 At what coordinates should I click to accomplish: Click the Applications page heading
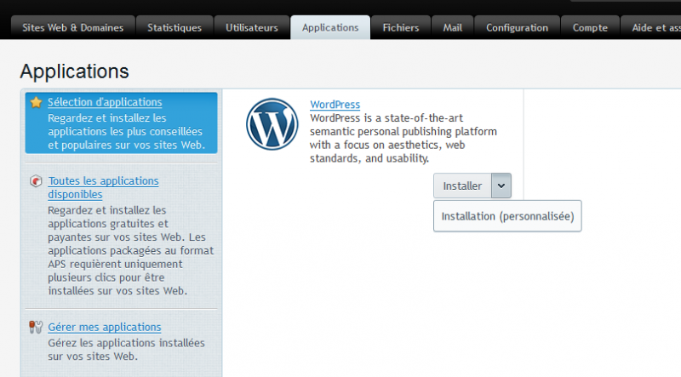(74, 71)
